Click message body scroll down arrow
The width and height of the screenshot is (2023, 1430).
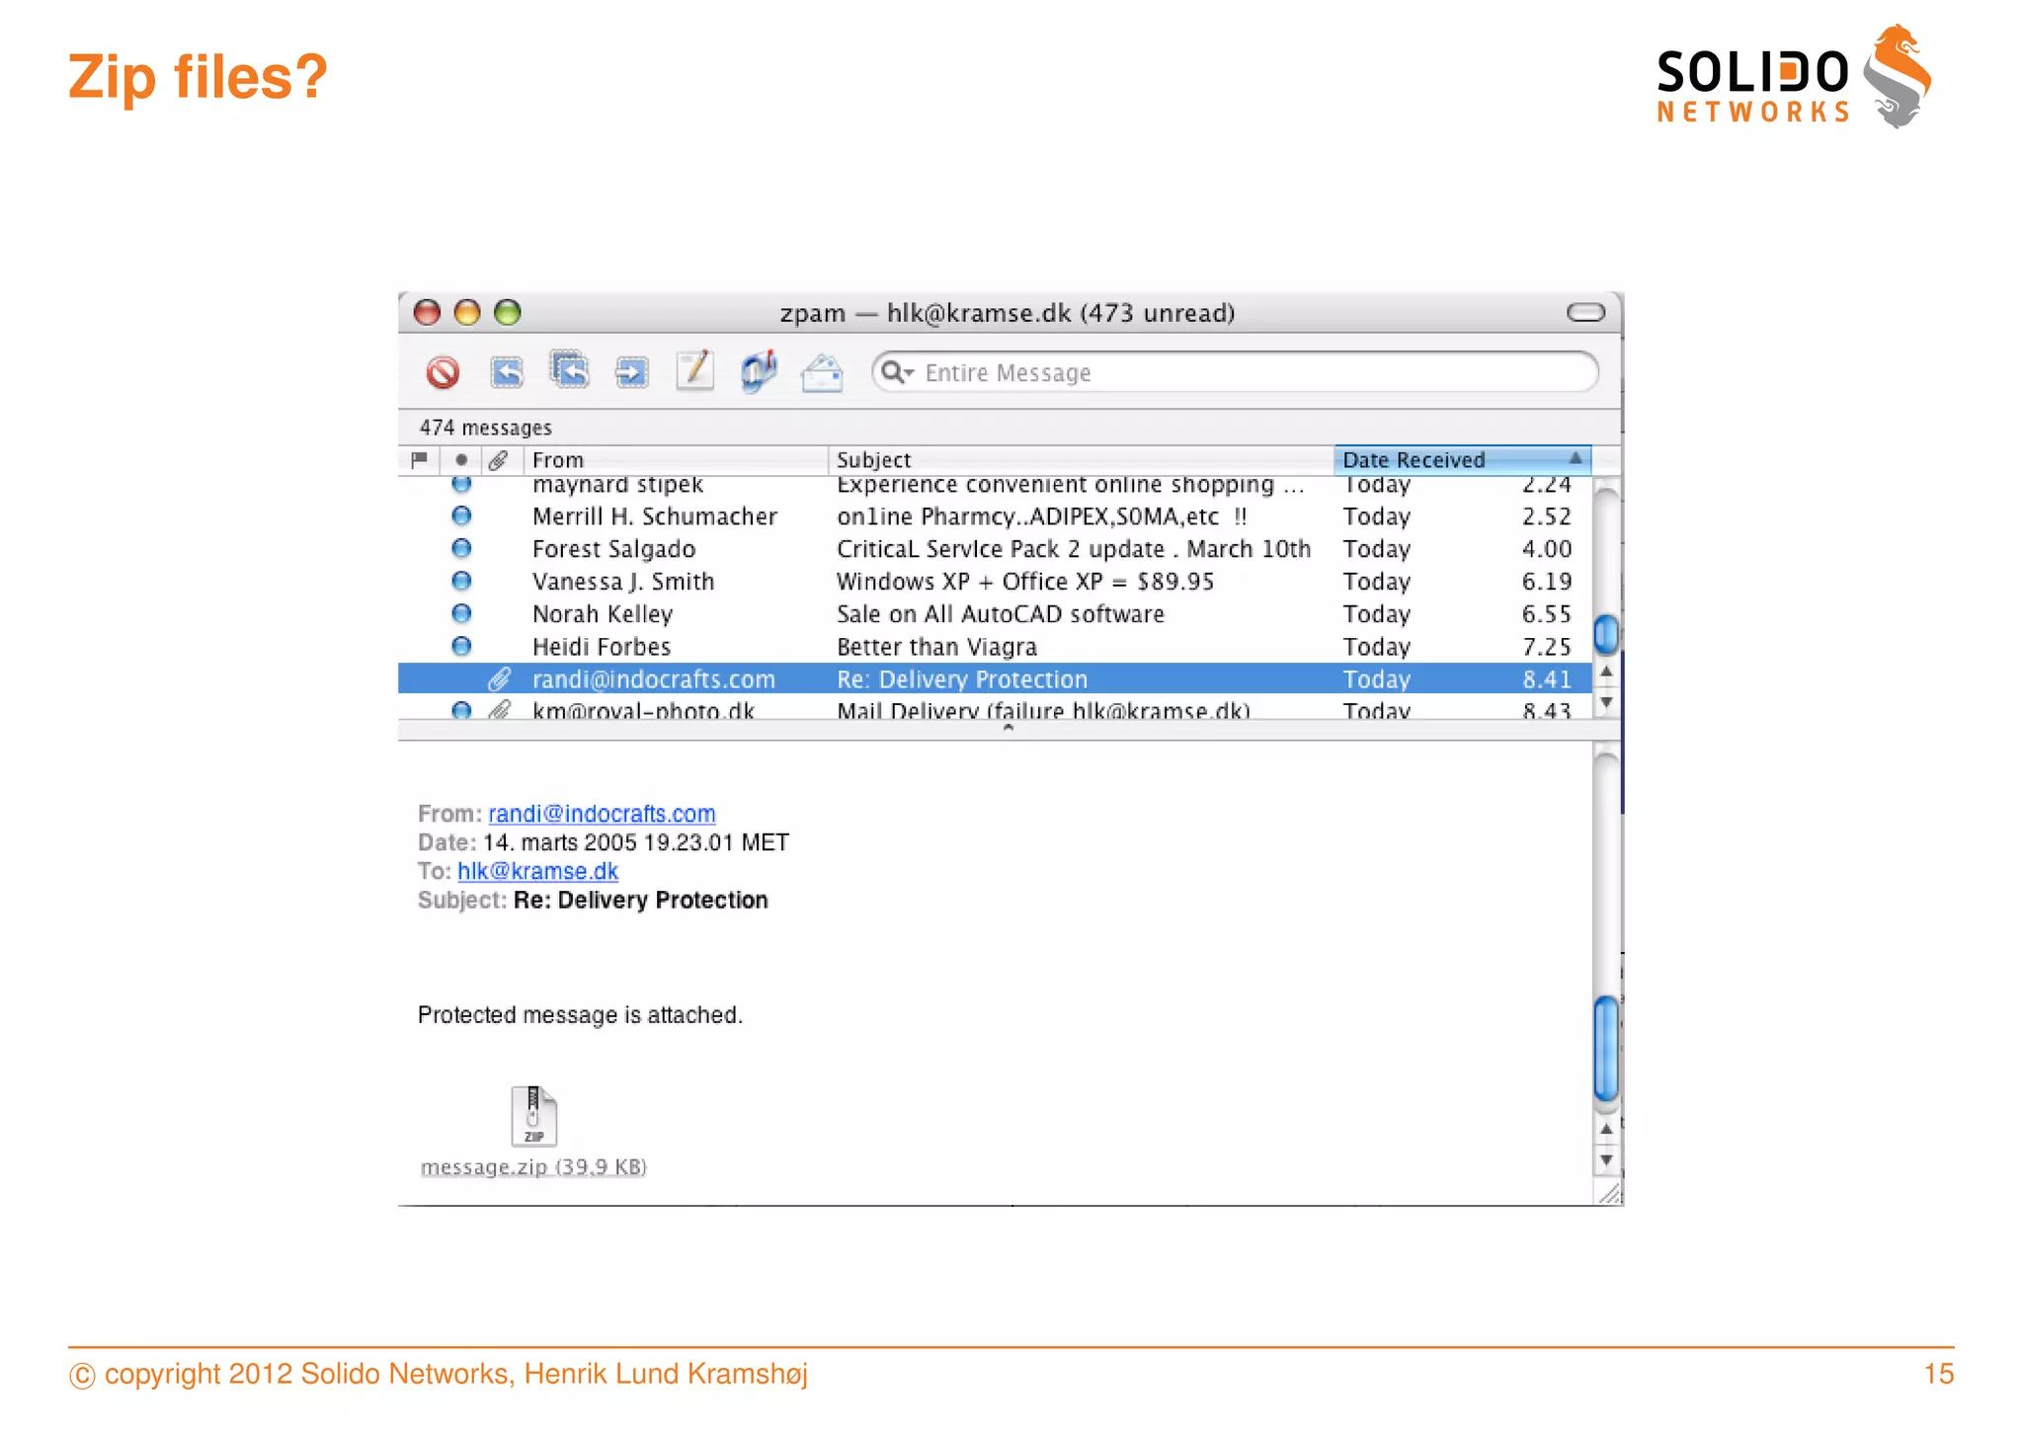1606,1160
